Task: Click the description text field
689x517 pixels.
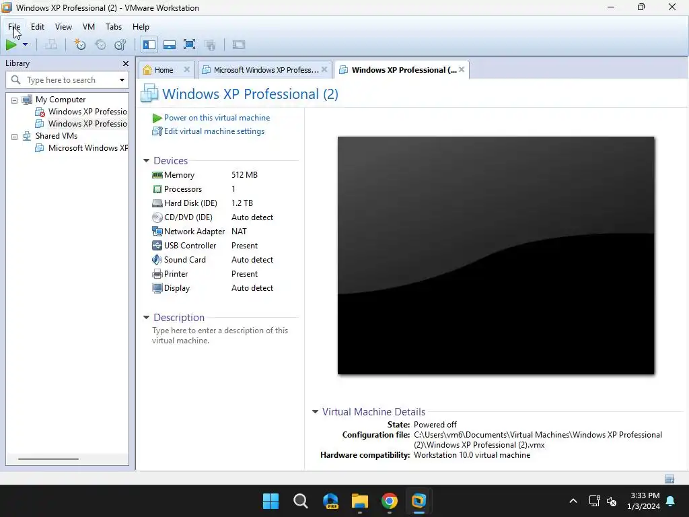Action: click(x=220, y=335)
